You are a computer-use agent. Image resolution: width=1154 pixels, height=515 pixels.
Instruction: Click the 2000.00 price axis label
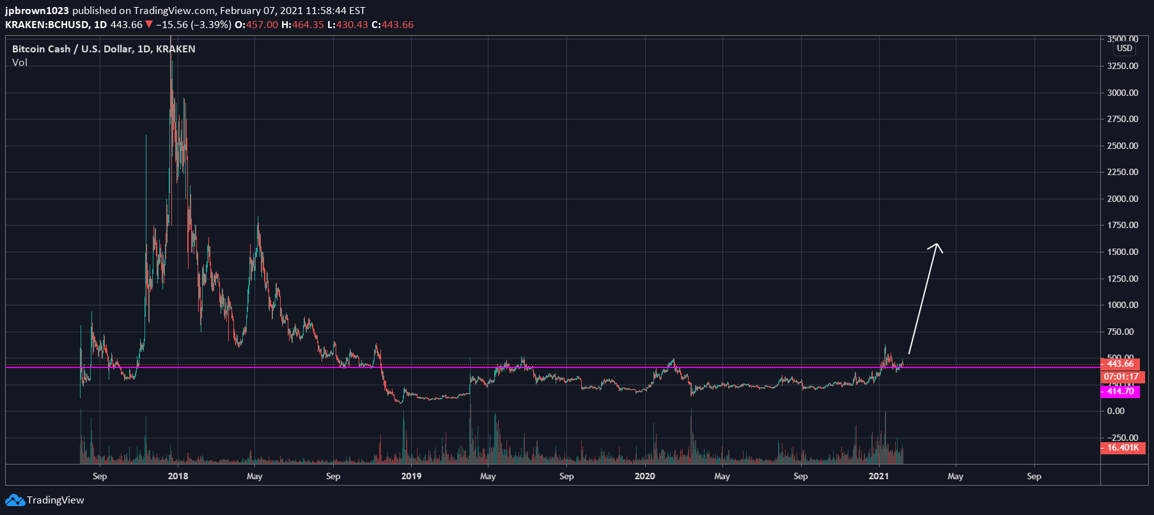coord(1123,199)
